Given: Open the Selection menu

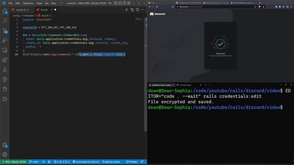Looking at the screenshot, I should (x=28, y=3).
